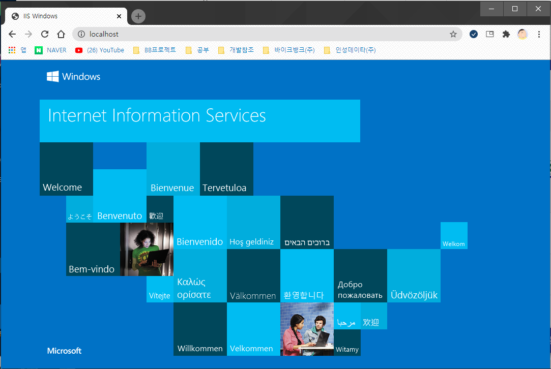Image resolution: width=551 pixels, height=369 pixels.
Task: Open the 인성데이타(주) bookmark folder
Action: tap(350, 50)
